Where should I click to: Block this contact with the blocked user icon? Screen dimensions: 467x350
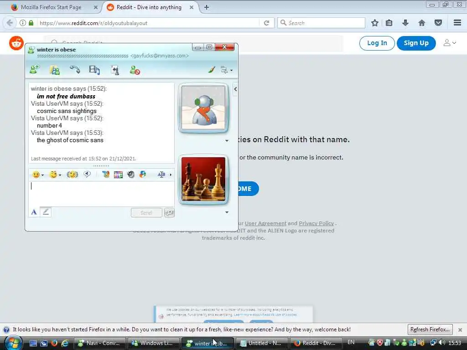click(x=135, y=70)
